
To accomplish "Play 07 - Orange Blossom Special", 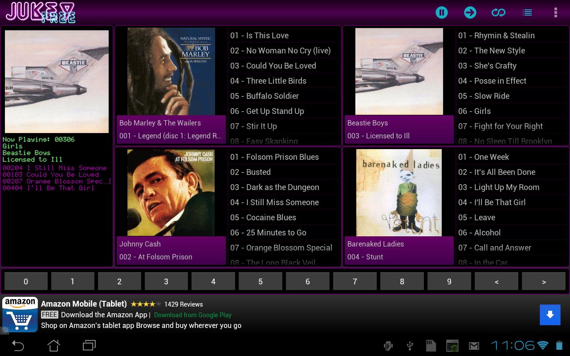I will (284, 248).
